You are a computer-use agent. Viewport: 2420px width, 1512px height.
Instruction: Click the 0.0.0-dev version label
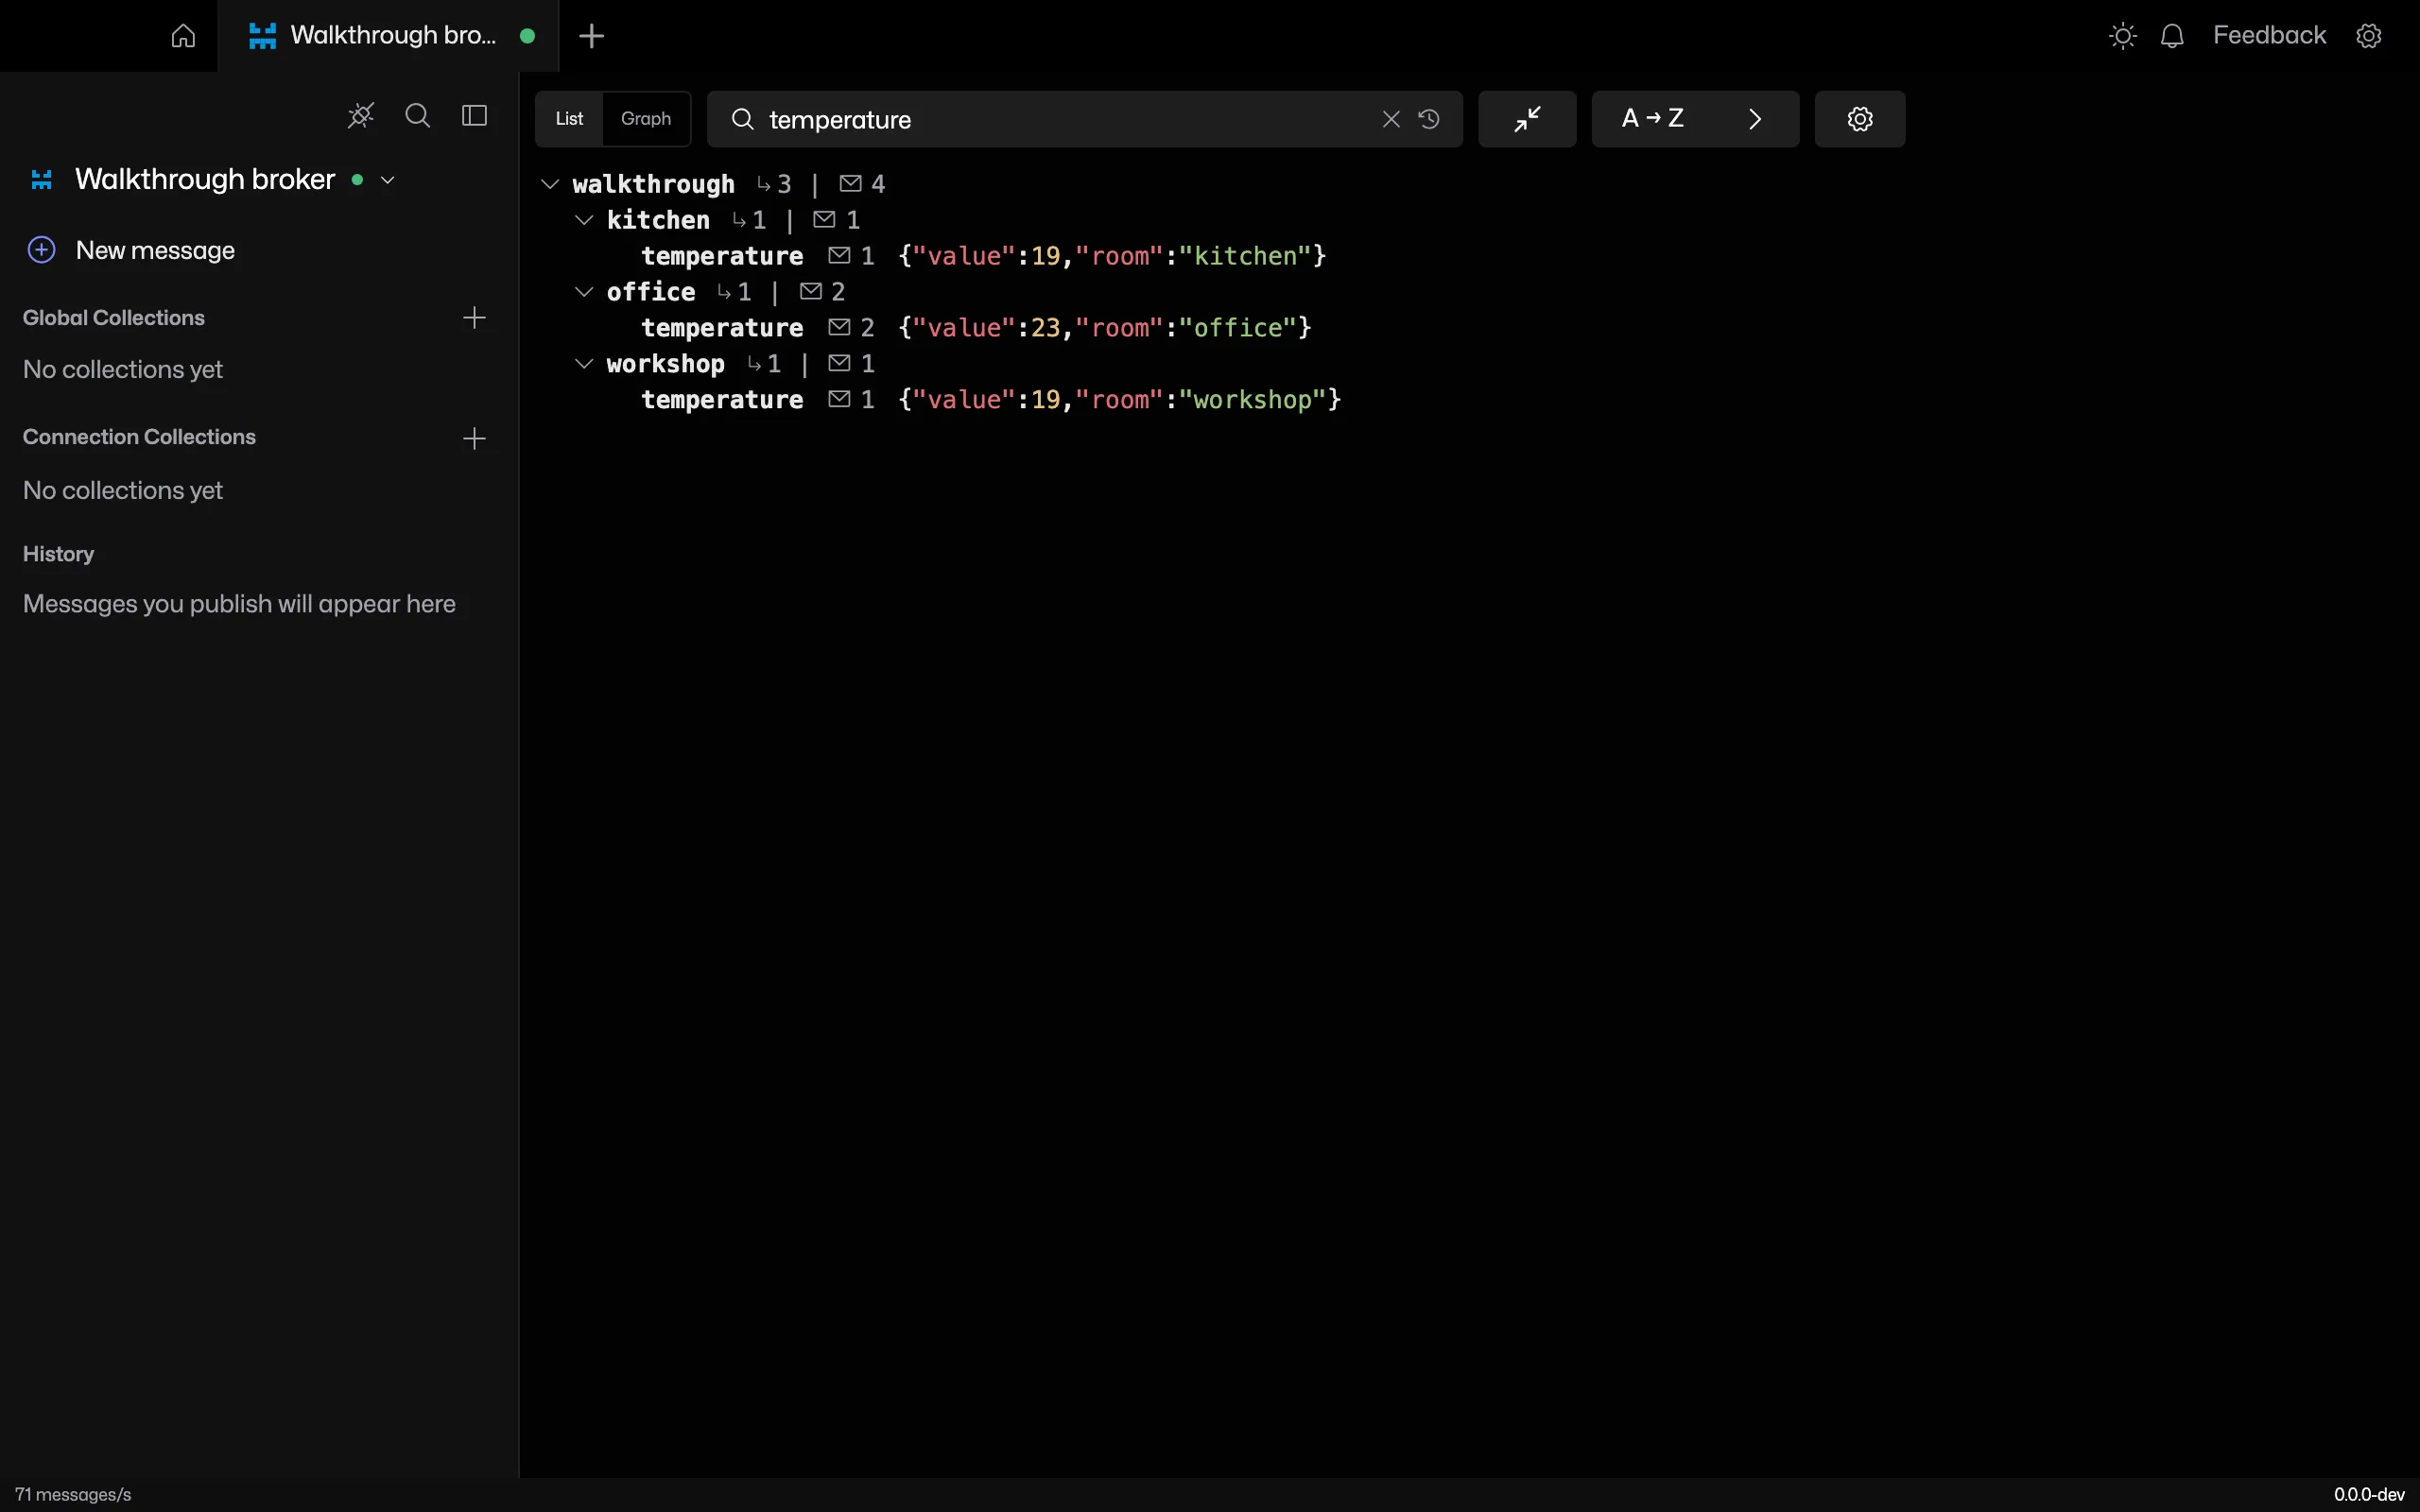[x=2369, y=1495]
